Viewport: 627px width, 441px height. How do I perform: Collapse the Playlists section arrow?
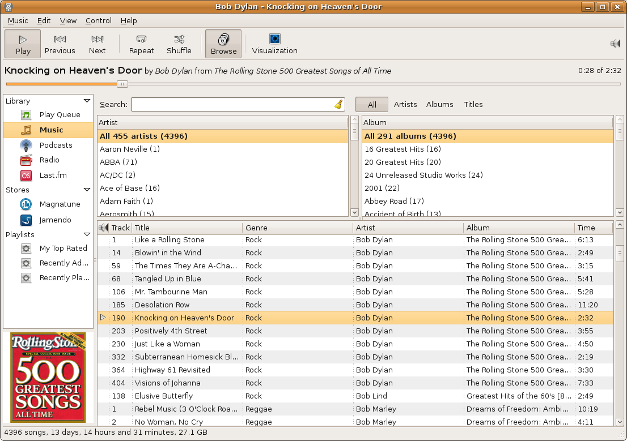pos(87,234)
